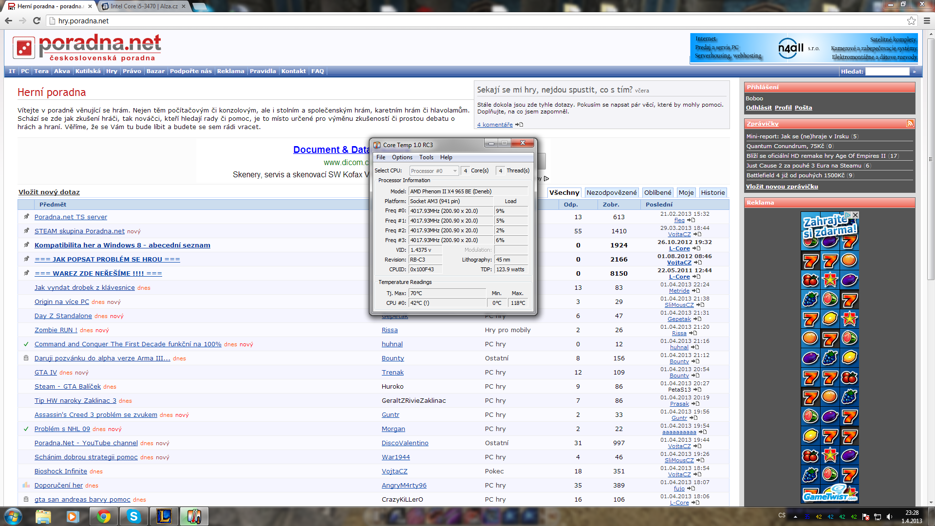
Task: Switch to the Nezodpovězené tab
Action: coord(611,193)
